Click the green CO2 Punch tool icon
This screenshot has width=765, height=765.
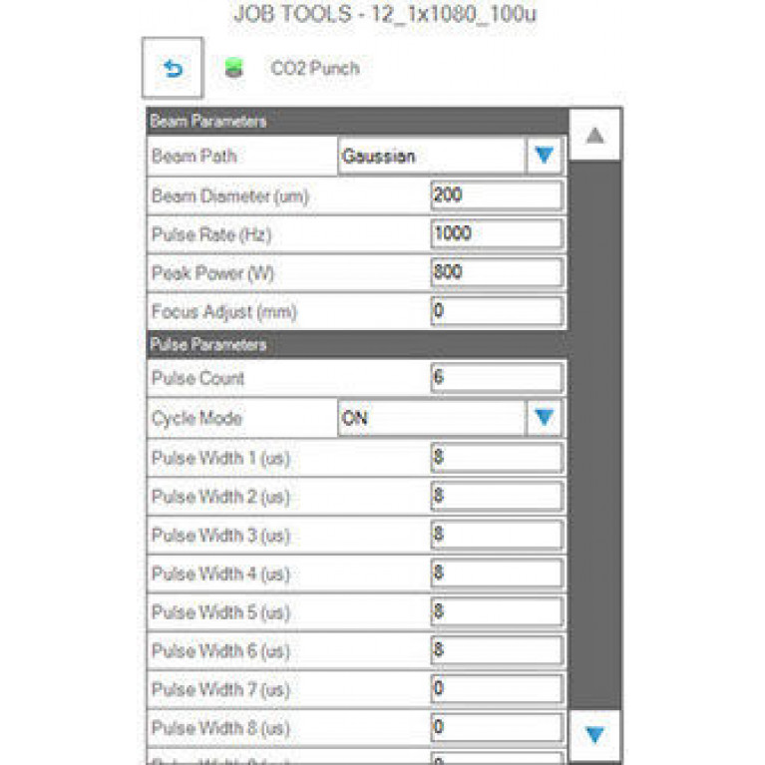pos(233,68)
